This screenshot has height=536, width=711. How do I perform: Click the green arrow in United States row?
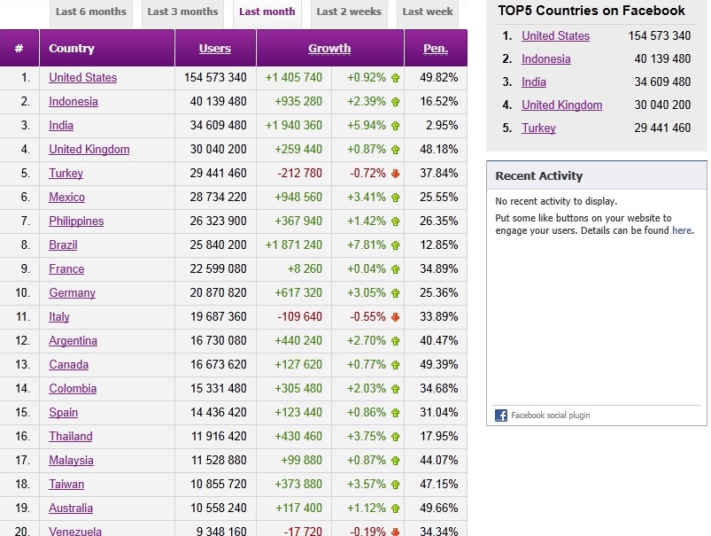[395, 78]
